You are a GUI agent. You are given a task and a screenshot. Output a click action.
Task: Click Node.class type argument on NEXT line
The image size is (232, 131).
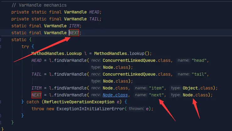(195, 95)
